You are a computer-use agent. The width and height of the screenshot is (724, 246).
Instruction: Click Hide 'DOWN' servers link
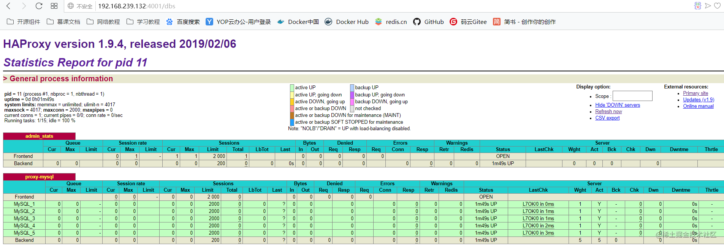point(618,105)
